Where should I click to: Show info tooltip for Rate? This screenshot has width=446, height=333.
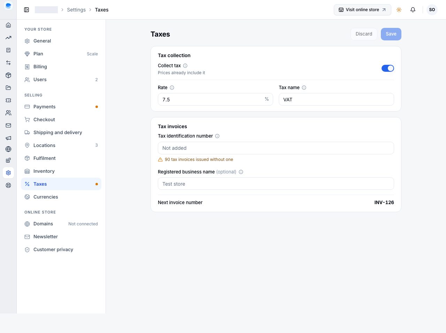pyautogui.click(x=172, y=87)
